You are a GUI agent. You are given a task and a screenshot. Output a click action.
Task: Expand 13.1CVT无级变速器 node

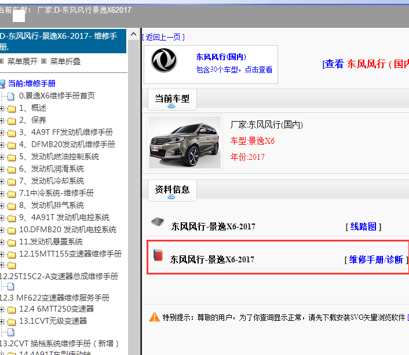coord(2,321)
